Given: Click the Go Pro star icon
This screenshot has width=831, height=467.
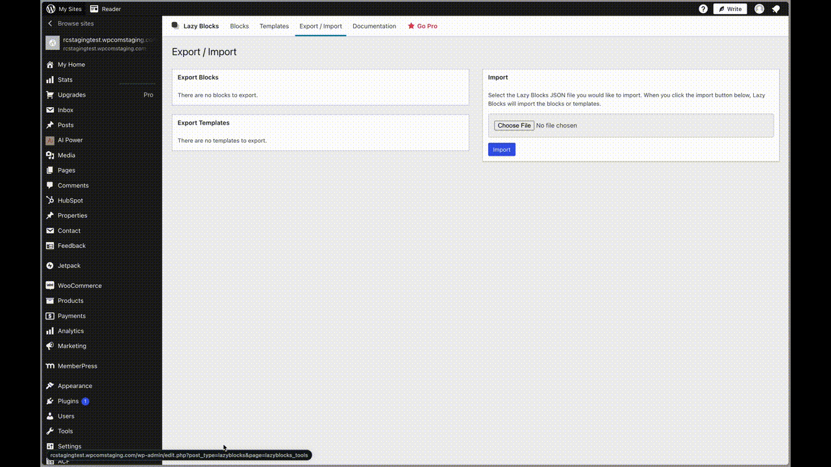Looking at the screenshot, I should (411, 26).
